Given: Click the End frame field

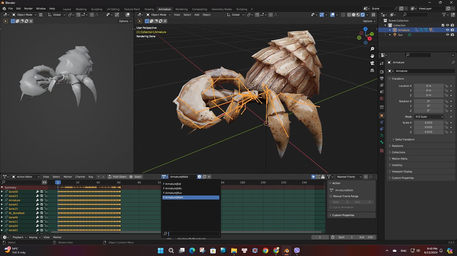Looking at the screenshot, I should coord(366,237).
